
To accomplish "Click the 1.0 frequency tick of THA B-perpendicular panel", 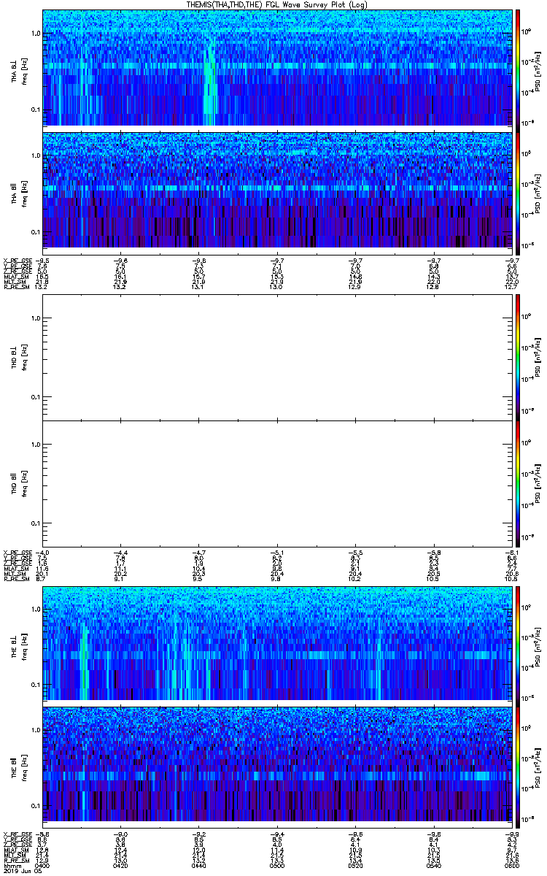I will pos(36,33).
